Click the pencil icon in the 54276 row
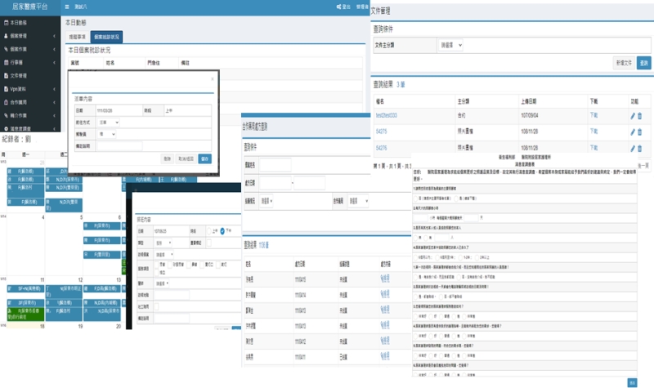The image size is (654, 388). coord(633,148)
